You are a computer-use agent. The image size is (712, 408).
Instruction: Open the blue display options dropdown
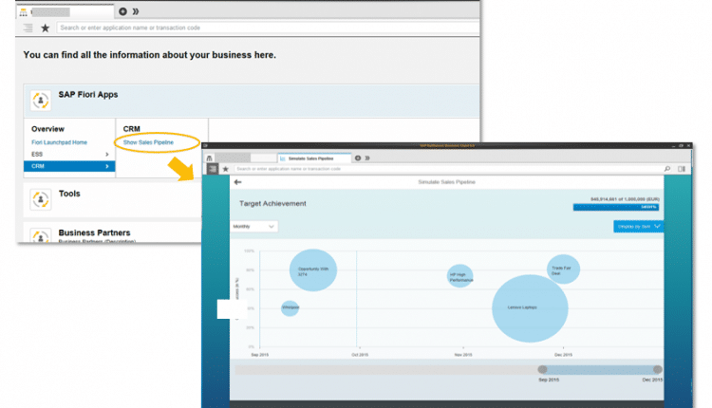click(x=638, y=227)
